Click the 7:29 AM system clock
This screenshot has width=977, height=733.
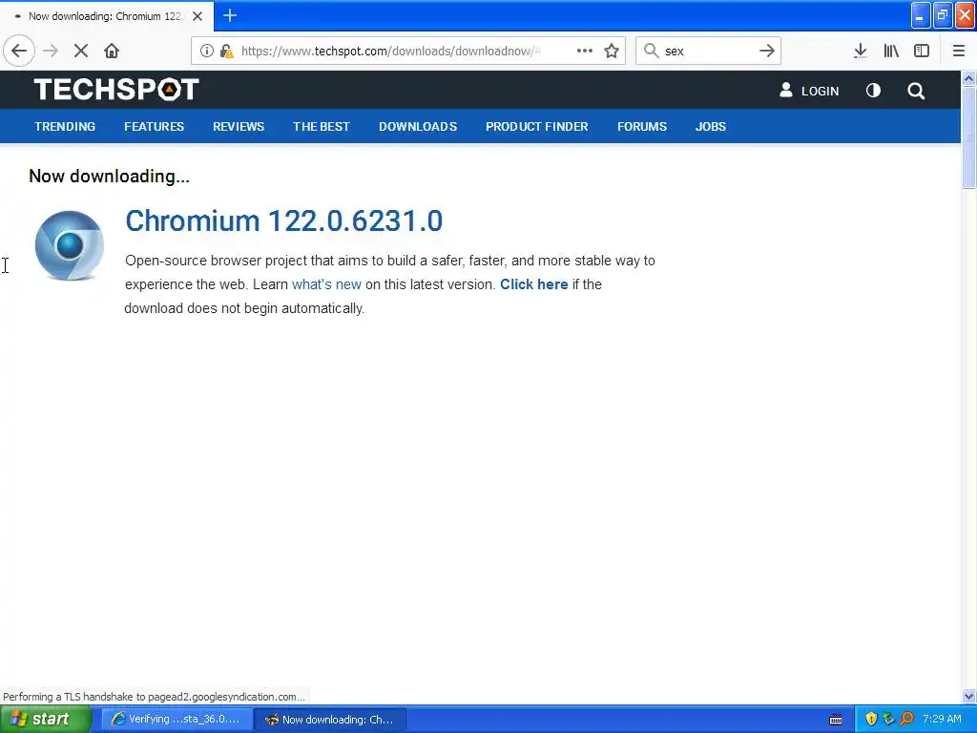942,719
